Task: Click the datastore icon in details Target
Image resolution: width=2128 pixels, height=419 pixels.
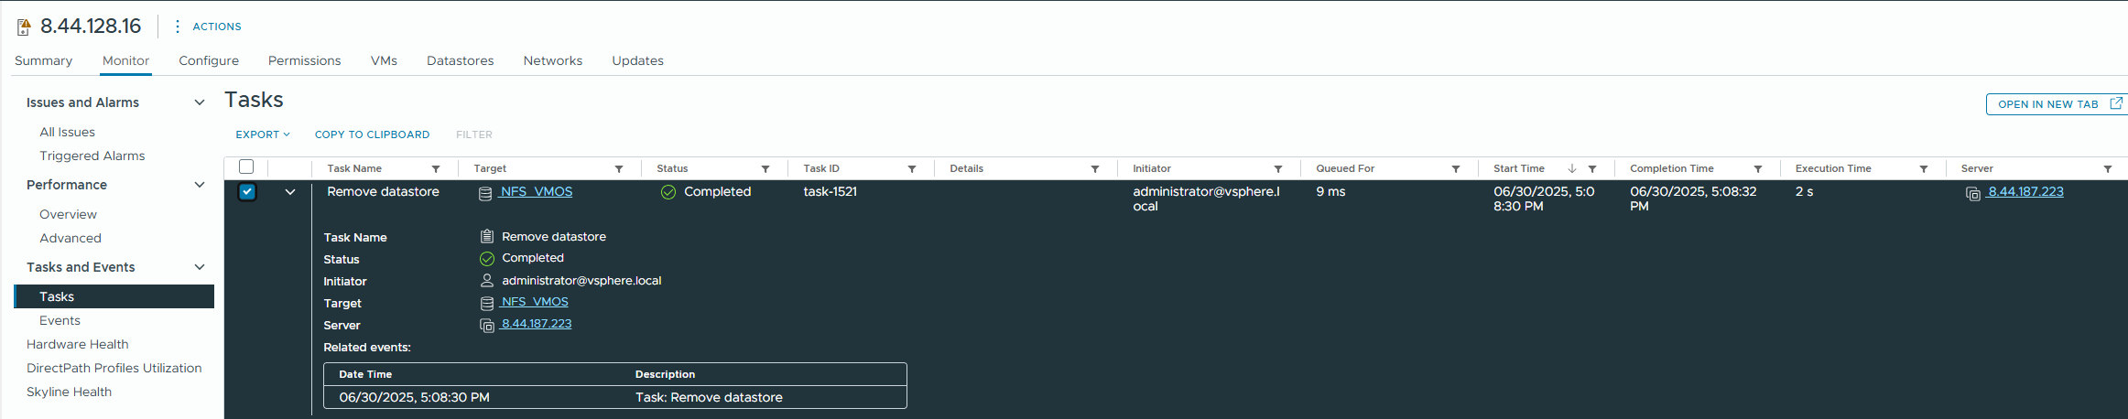Action: [487, 303]
